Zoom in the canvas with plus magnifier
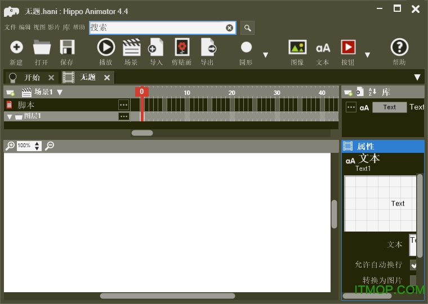 coord(10,146)
